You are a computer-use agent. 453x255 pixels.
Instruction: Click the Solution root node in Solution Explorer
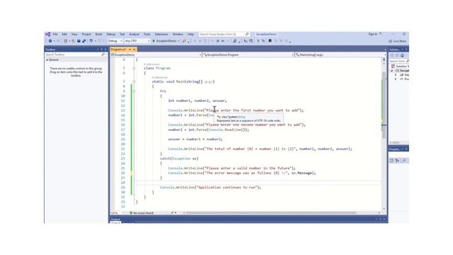400,66
